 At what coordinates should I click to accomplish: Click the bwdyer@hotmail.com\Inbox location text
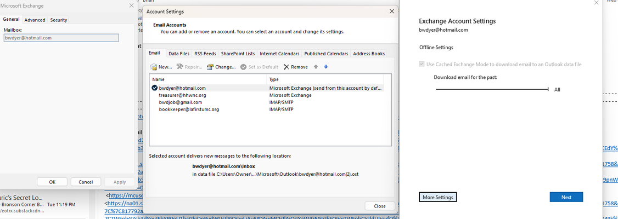(223, 166)
